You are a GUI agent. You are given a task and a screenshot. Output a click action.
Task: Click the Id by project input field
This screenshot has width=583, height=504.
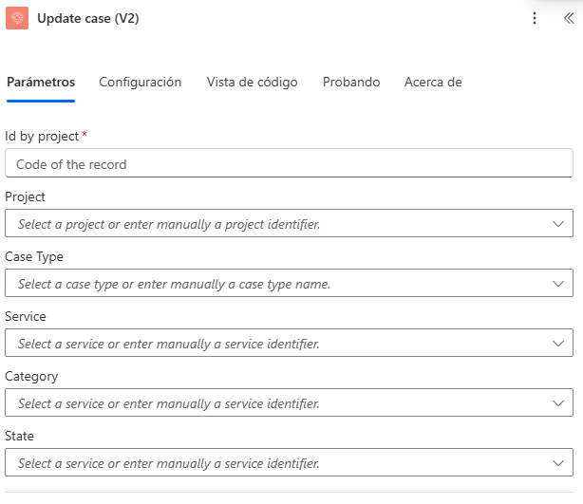(x=289, y=163)
